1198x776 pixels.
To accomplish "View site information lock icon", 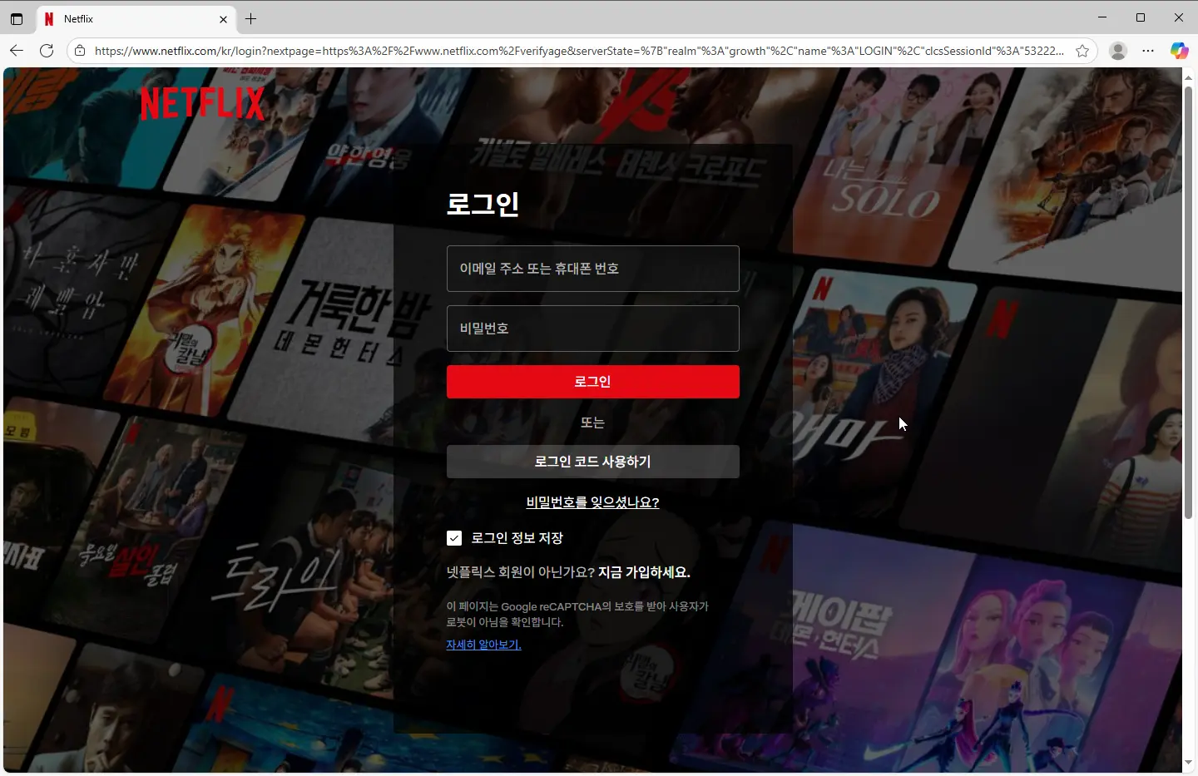I will [x=80, y=51].
